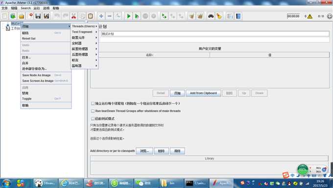The width and height of the screenshot is (333, 188).
Task: Choose Toggle in context menu
Action: point(46,99)
